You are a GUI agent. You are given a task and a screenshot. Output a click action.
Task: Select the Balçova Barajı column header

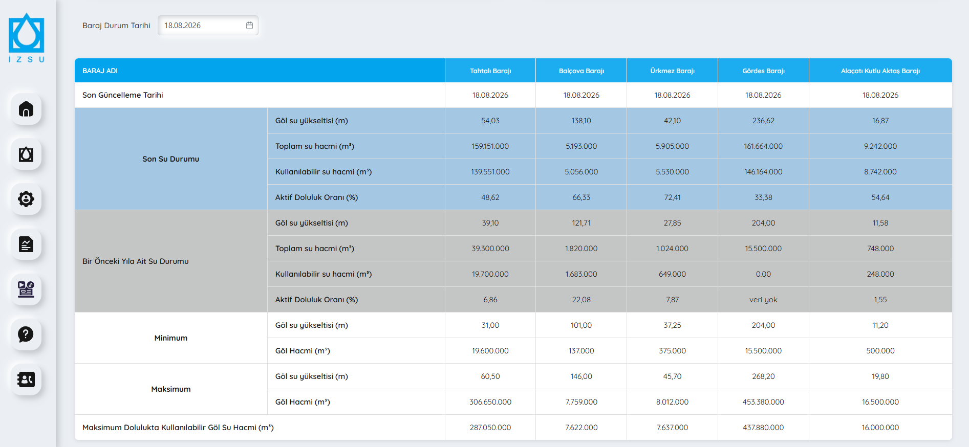coord(582,71)
